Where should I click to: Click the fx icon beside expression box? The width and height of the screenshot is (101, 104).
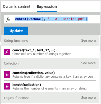tap(8, 19)
